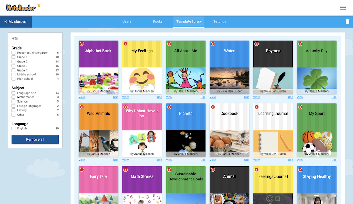
Task: Open the All About Me template cover
Action: (x=186, y=67)
